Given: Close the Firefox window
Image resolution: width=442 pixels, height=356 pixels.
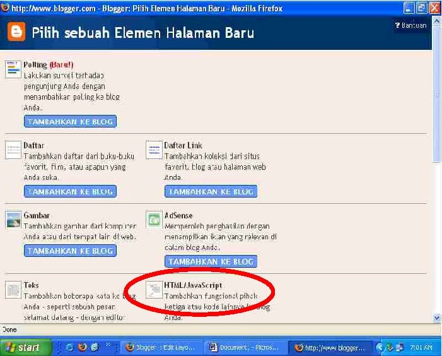Looking at the screenshot, I should (434, 8).
